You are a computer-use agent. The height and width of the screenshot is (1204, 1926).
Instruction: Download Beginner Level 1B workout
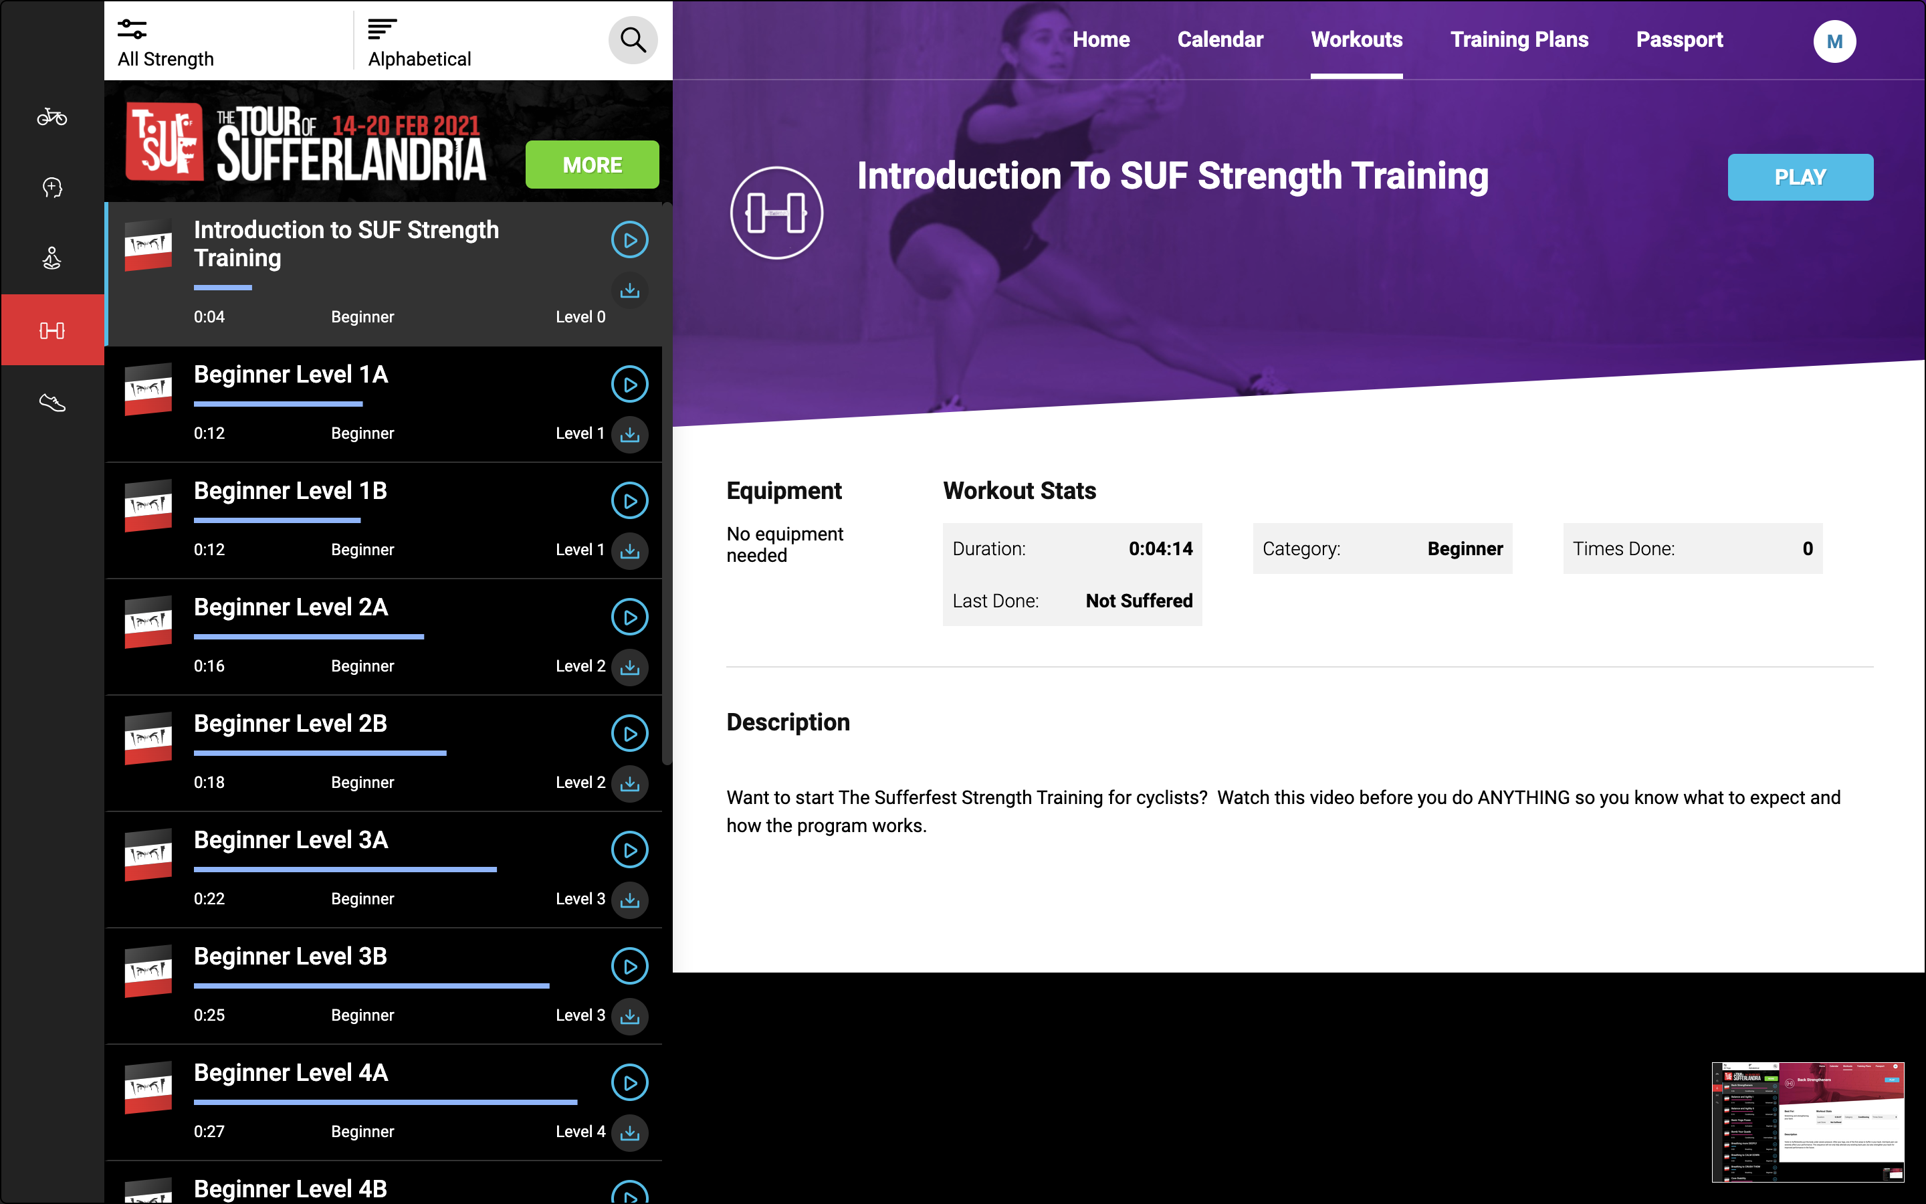pos(629,551)
